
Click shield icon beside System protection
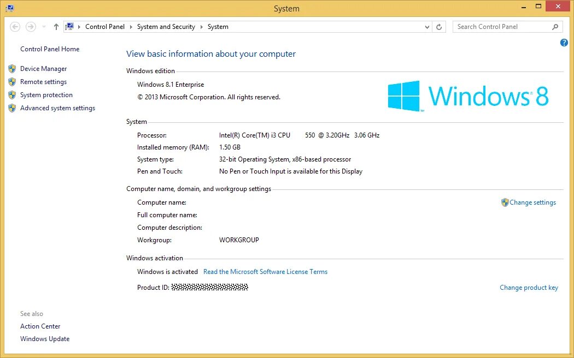coord(12,95)
